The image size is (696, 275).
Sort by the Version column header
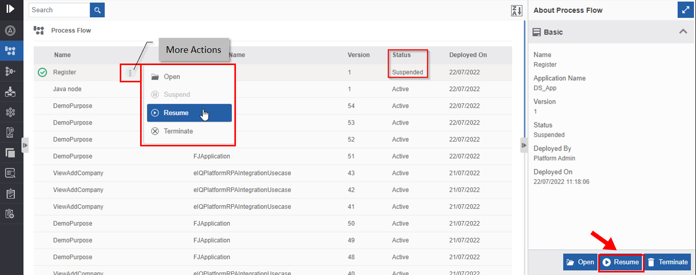pos(359,55)
